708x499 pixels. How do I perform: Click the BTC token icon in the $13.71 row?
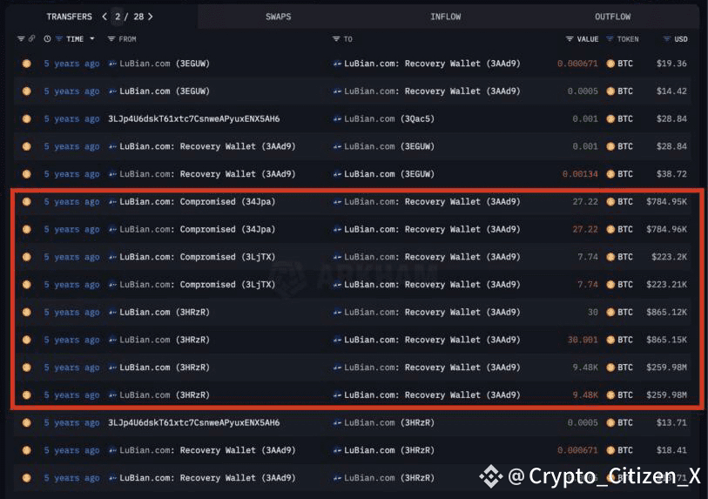coord(610,422)
